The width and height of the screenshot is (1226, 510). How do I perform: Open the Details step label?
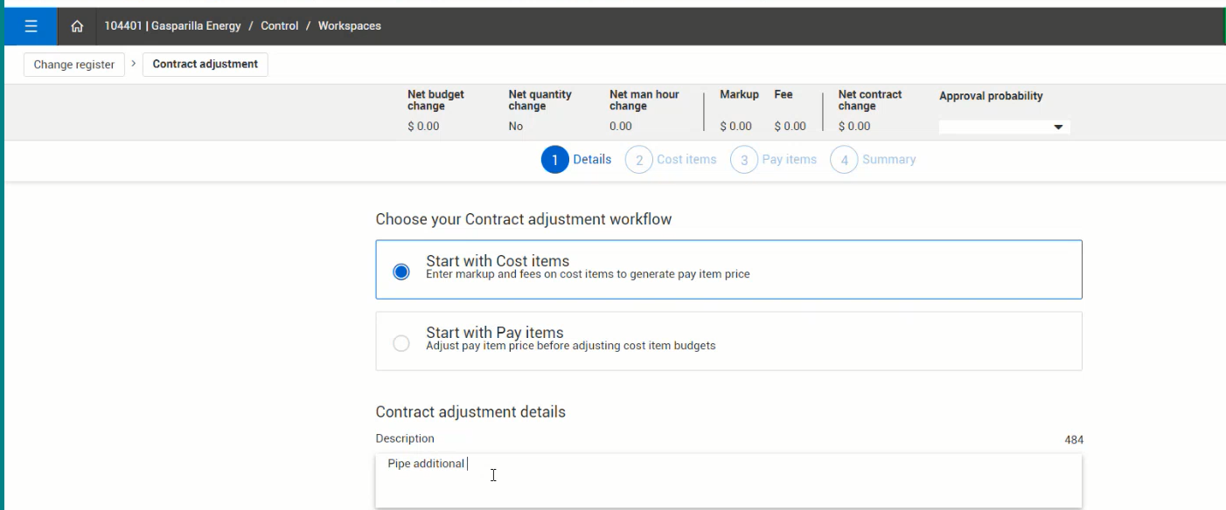coord(592,160)
